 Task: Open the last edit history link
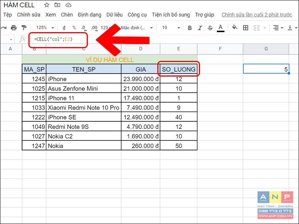[257, 15]
